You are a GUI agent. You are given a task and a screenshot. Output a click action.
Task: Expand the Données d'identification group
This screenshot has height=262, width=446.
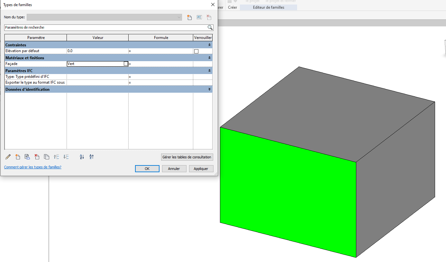tap(209, 89)
